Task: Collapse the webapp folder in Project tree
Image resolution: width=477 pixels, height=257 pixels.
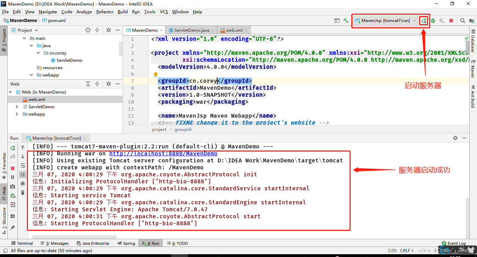Action: point(32,75)
